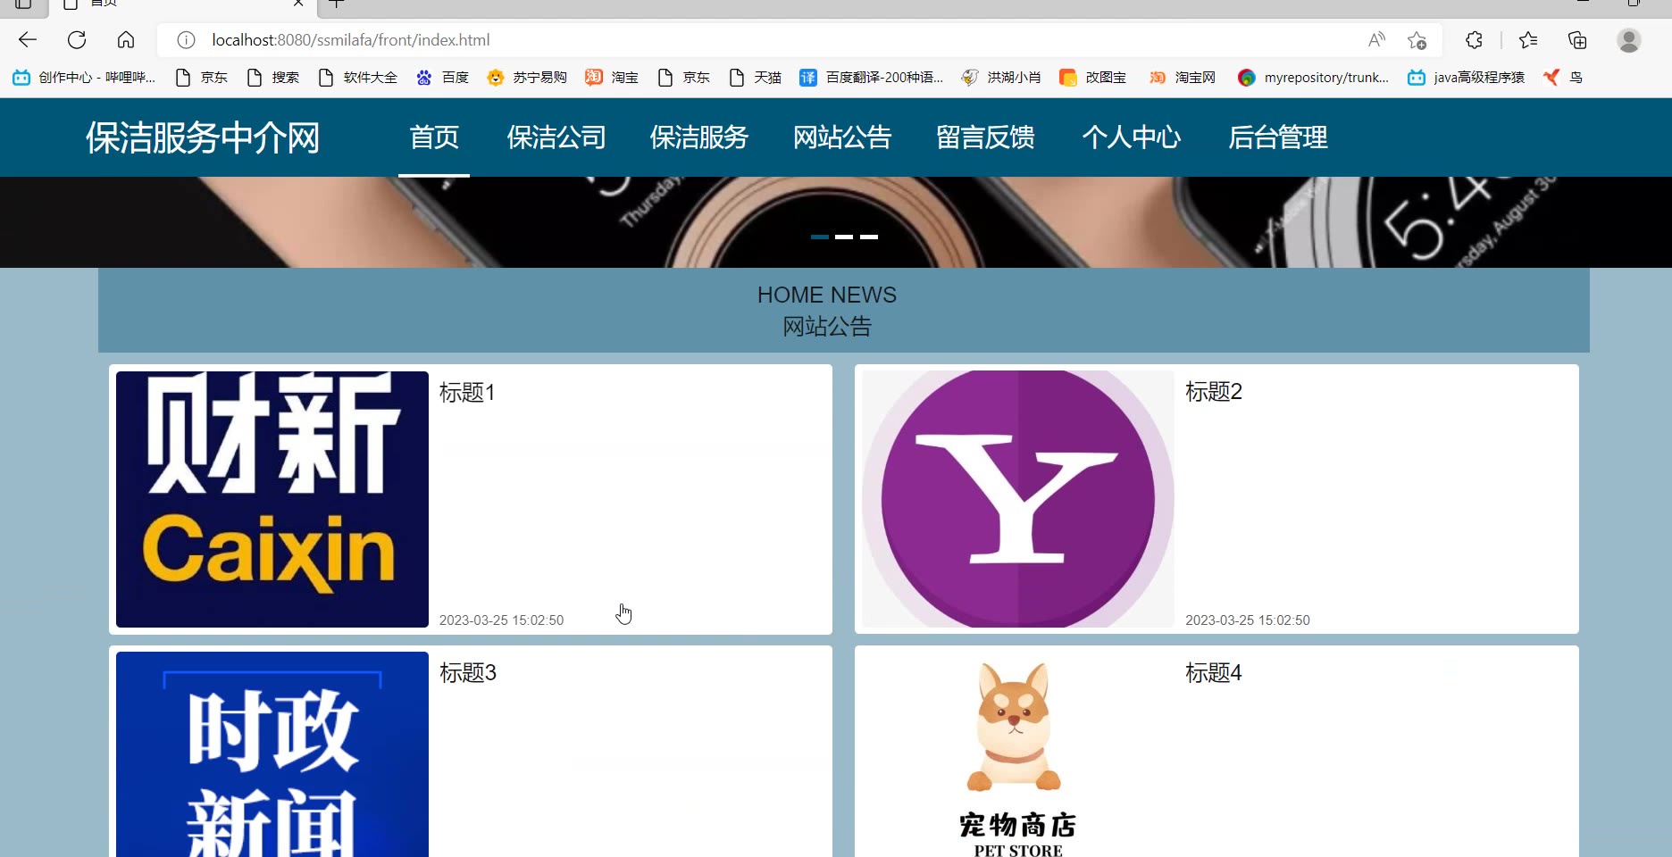Select the first carousel indicator dash
The image size is (1672, 857).
click(820, 237)
